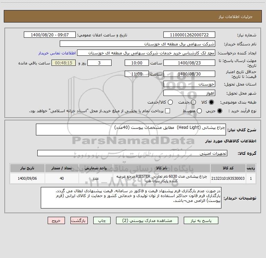This screenshot has width=266, height=258.
Task: Click the RIESTER product name cell
Action: [162, 178]
